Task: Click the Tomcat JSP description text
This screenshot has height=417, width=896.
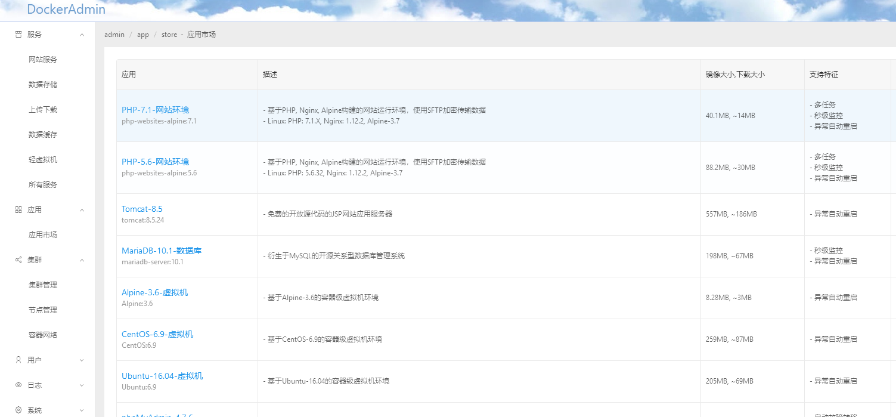Action: coord(328,214)
